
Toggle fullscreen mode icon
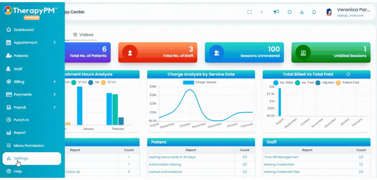pyautogui.click(x=249, y=12)
